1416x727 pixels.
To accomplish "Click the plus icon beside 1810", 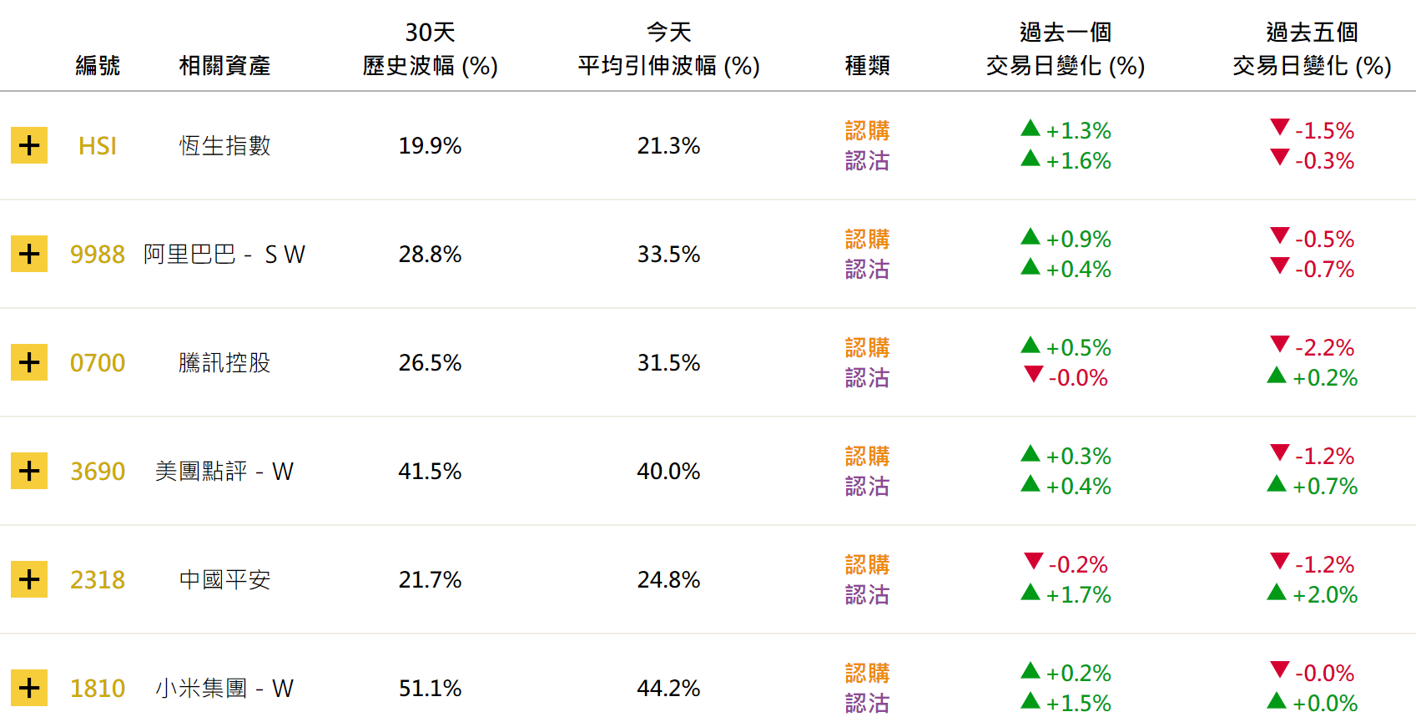I will (29, 688).
